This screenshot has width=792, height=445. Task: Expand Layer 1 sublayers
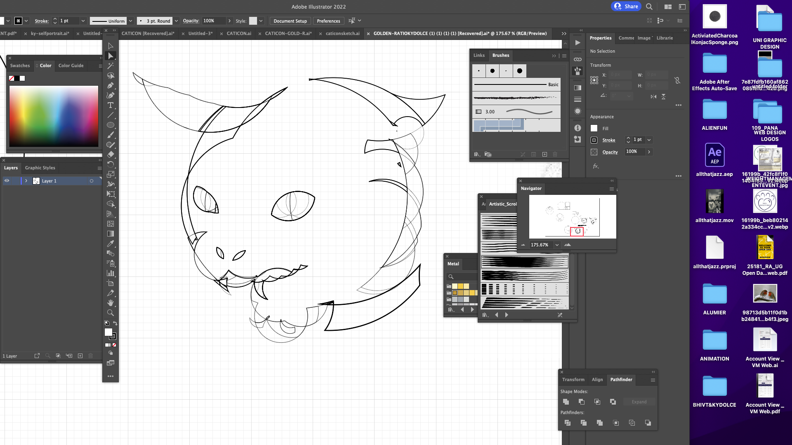26,181
